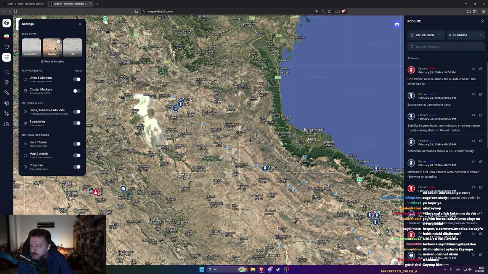Click the map marker at Zanjan

(x=265, y=168)
